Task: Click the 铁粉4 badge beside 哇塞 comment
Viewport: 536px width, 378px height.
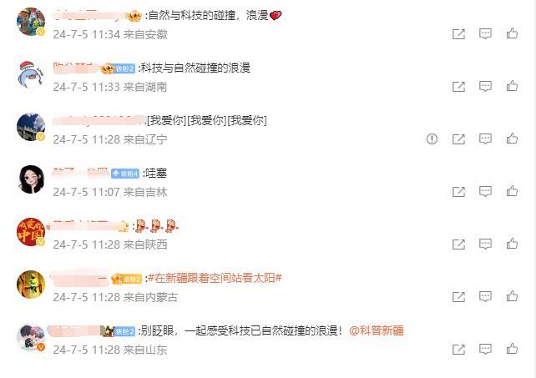Action: [125, 174]
